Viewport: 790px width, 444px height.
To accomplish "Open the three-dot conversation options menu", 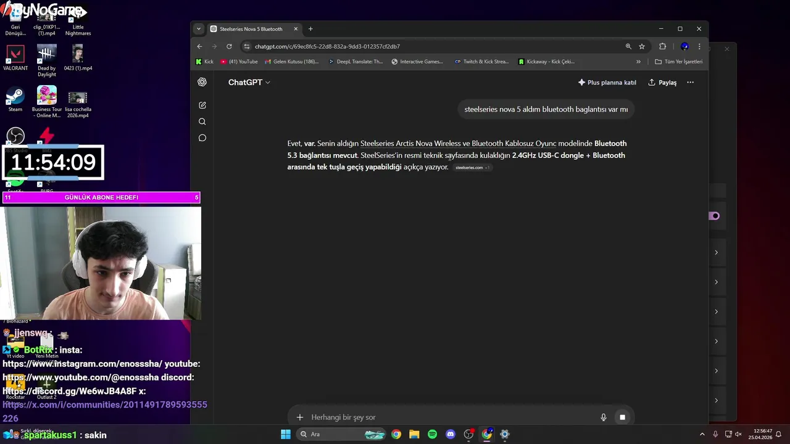I will pos(690,82).
